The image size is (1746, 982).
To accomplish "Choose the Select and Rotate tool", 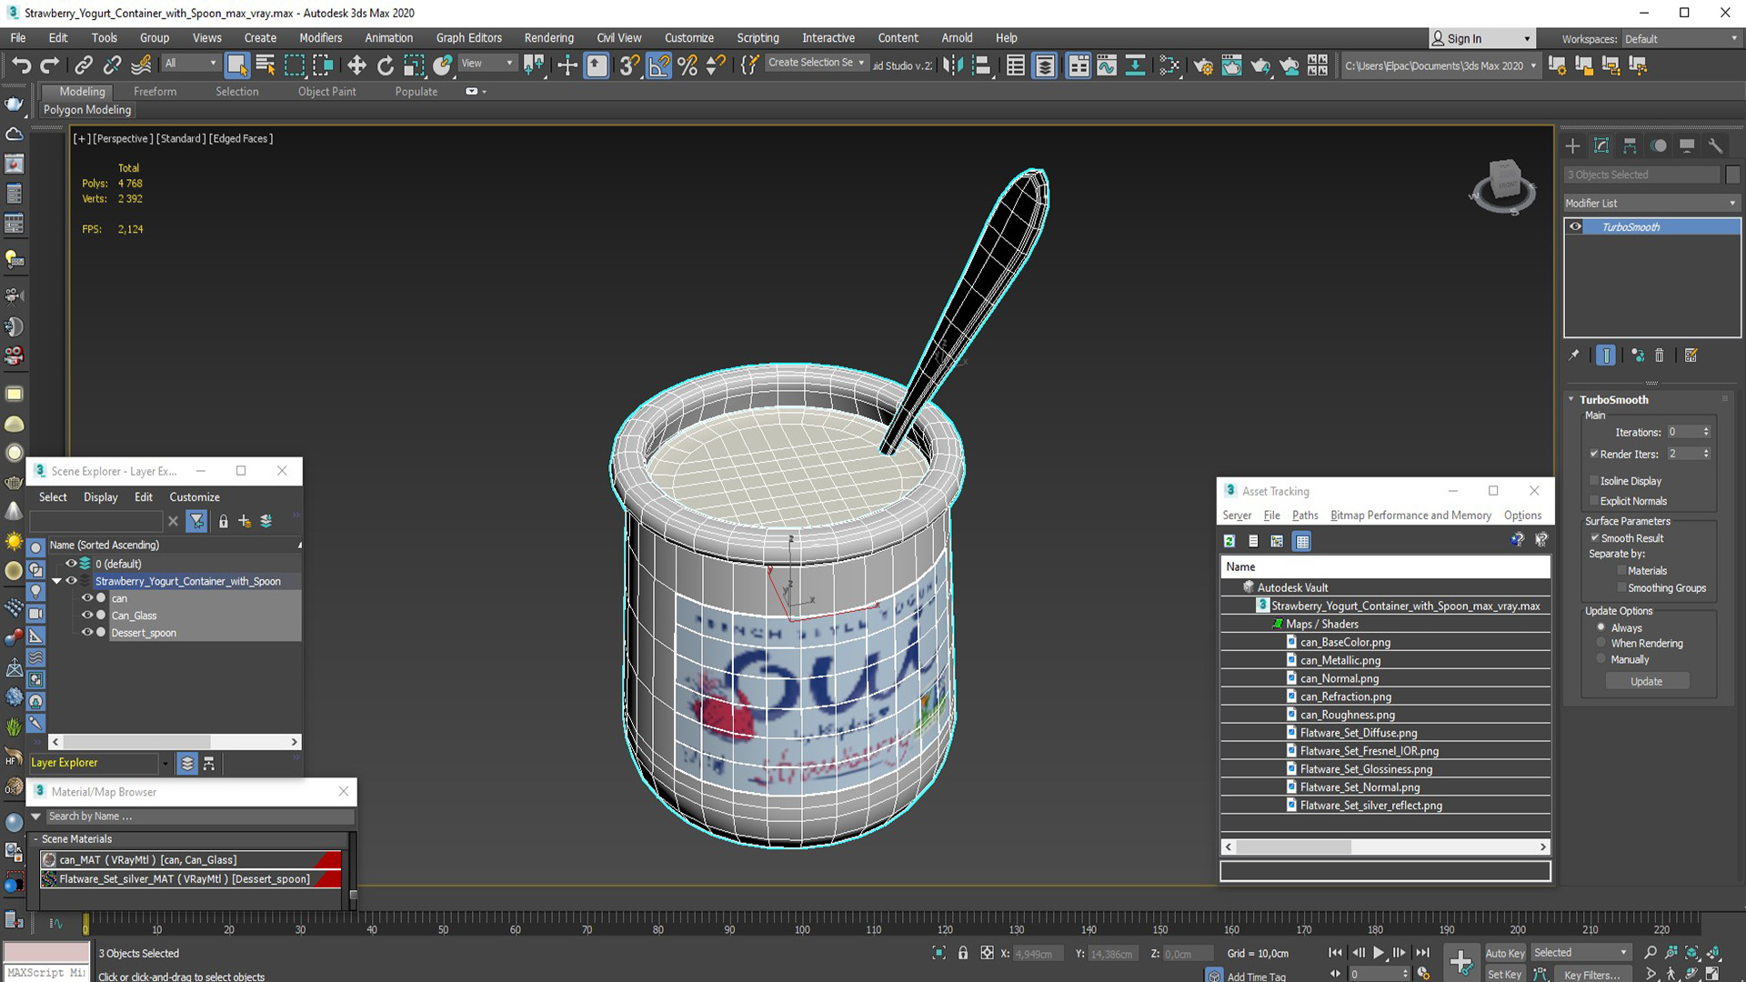I will coord(386,65).
